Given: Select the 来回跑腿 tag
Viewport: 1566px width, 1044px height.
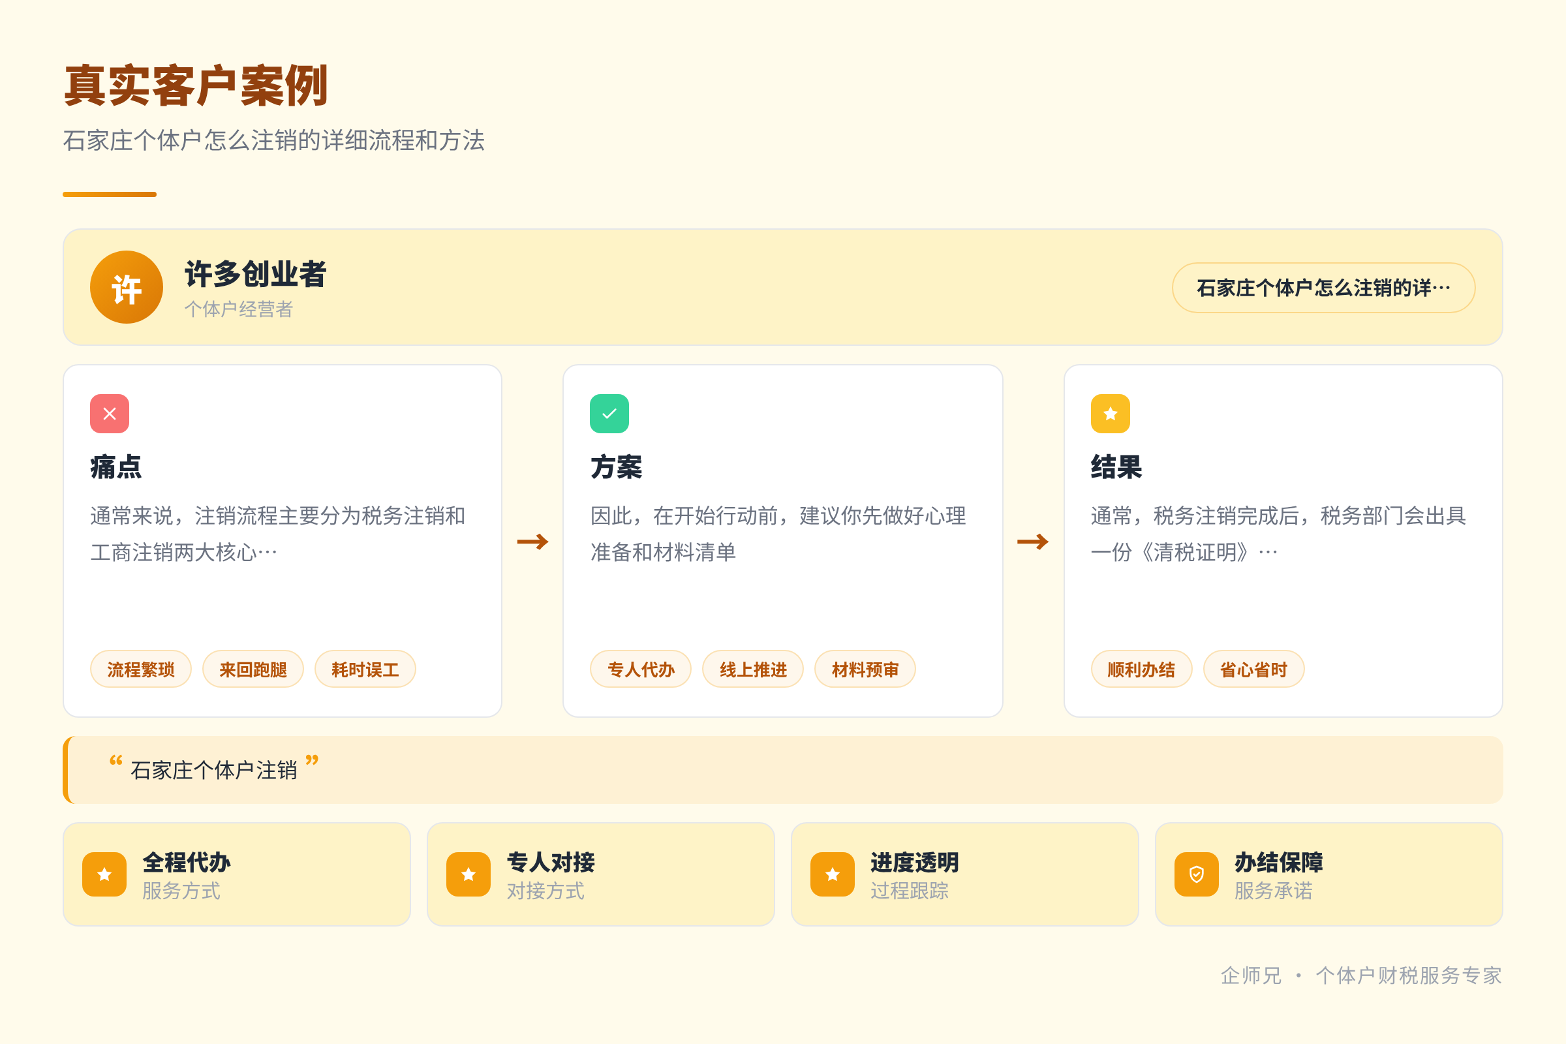Looking at the screenshot, I should (x=253, y=669).
